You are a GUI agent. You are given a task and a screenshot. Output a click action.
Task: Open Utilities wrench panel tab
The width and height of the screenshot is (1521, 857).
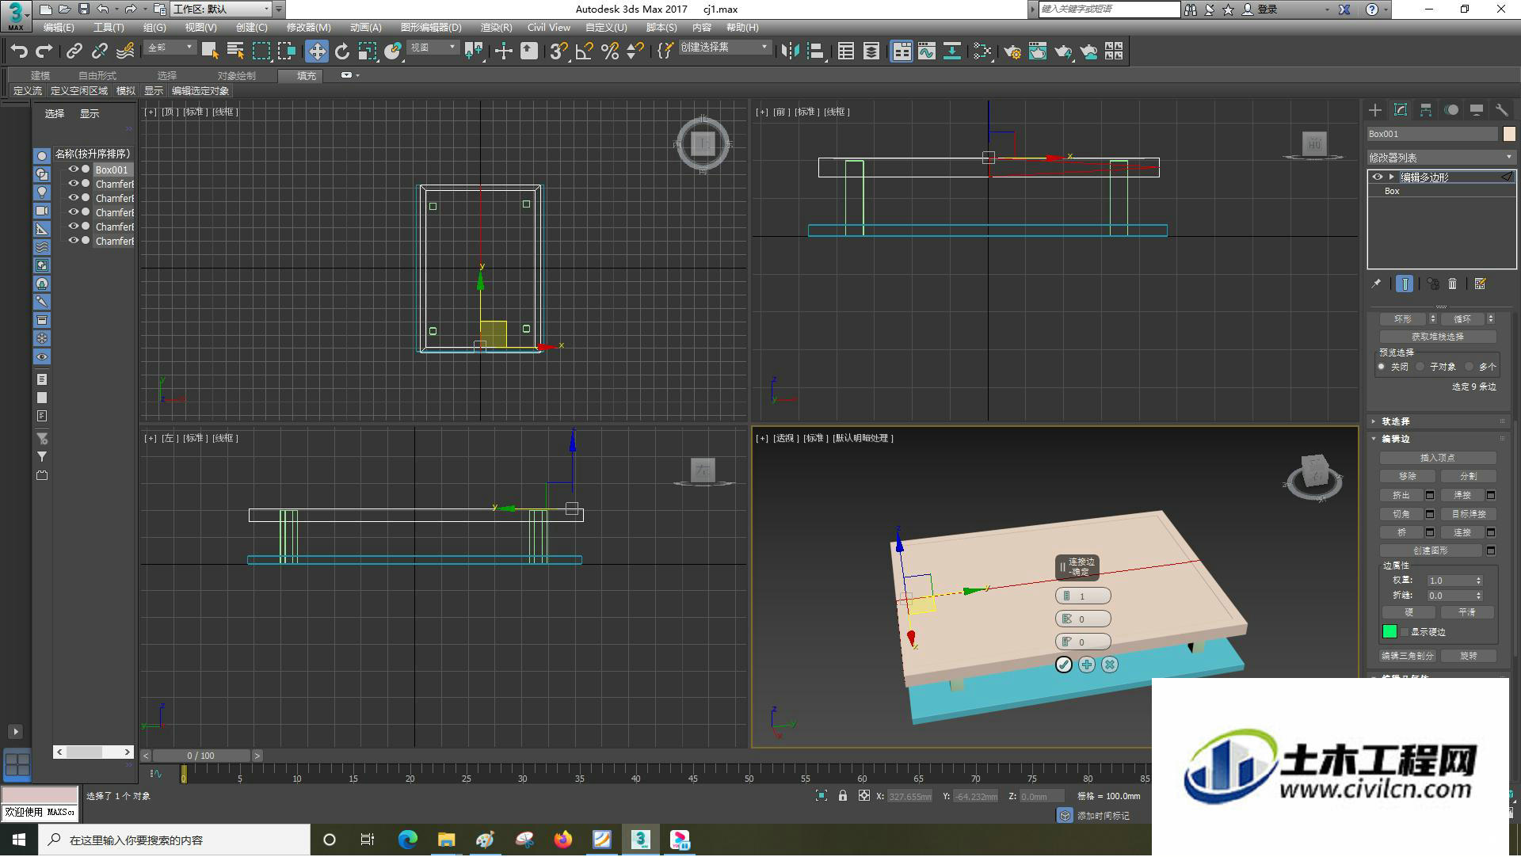tap(1502, 110)
